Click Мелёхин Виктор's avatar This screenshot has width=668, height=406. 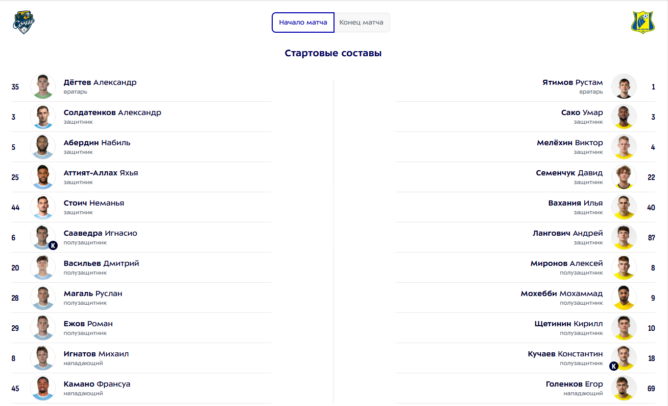tap(624, 147)
